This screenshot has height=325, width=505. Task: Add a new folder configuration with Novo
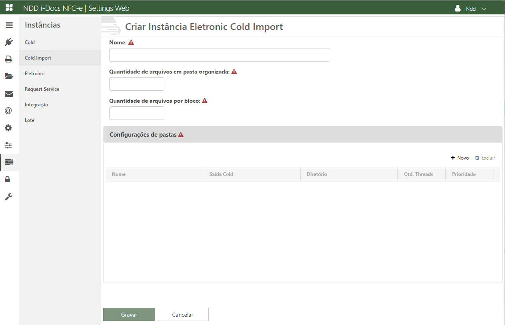(x=459, y=158)
